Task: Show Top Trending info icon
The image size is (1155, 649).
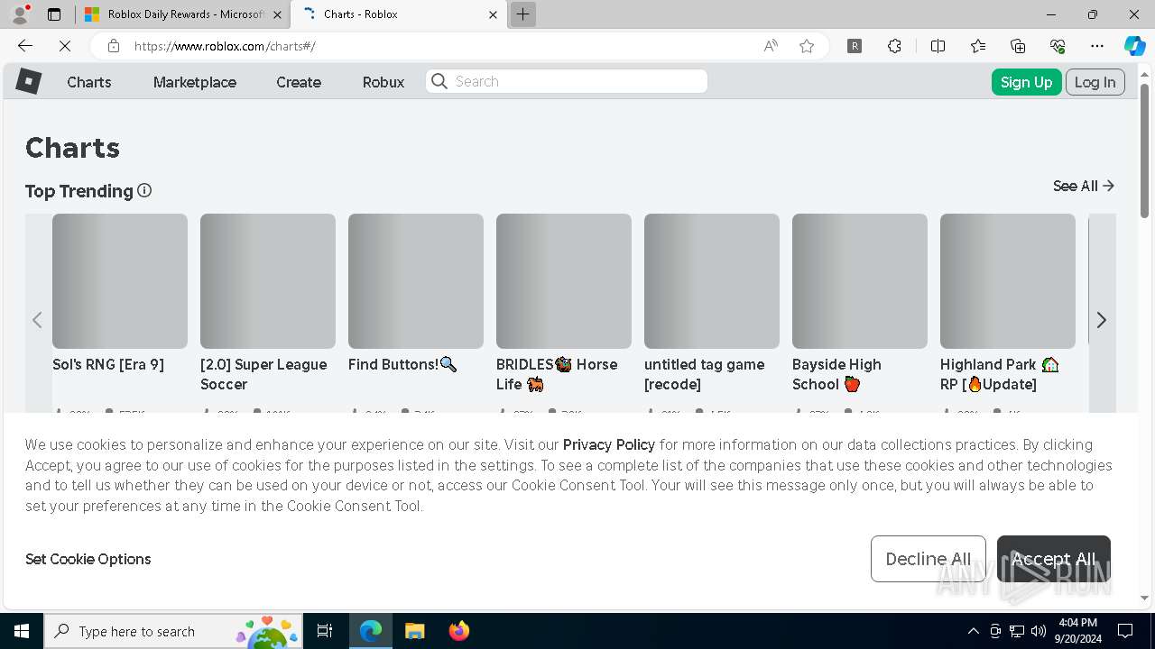Action: tap(144, 190)
